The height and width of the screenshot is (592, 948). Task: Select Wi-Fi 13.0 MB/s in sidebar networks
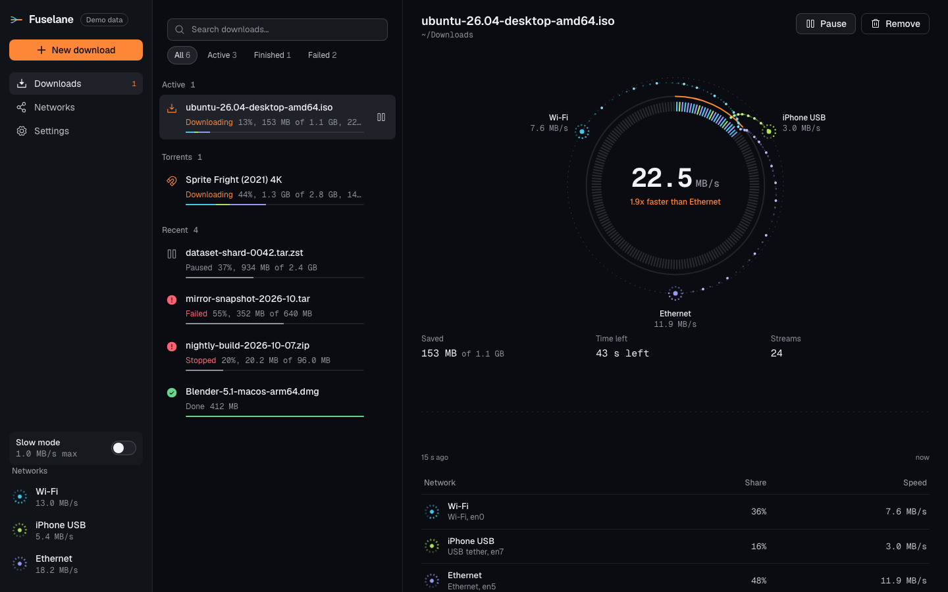tap(76, 497)
